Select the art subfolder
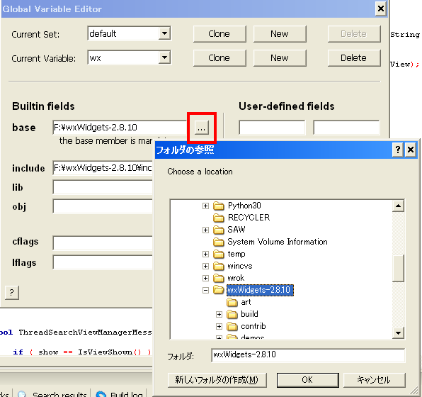This screenshot has height=397, width=422. click(x=246, y=302)
